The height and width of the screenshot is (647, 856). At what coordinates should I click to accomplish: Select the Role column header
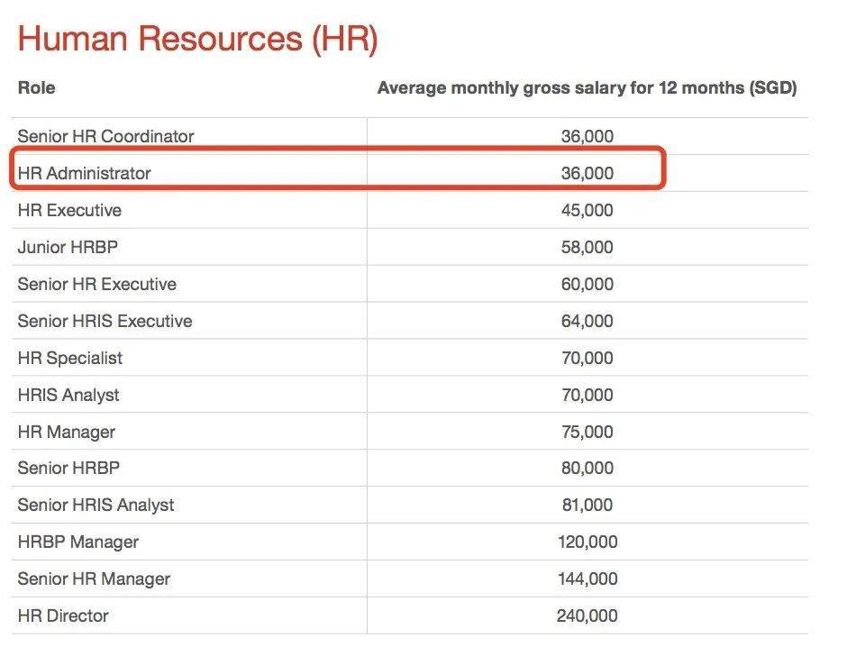37,88
